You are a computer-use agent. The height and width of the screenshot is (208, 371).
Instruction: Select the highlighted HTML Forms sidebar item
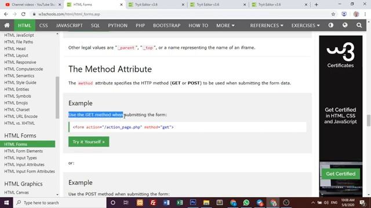(x=27, y=144)
